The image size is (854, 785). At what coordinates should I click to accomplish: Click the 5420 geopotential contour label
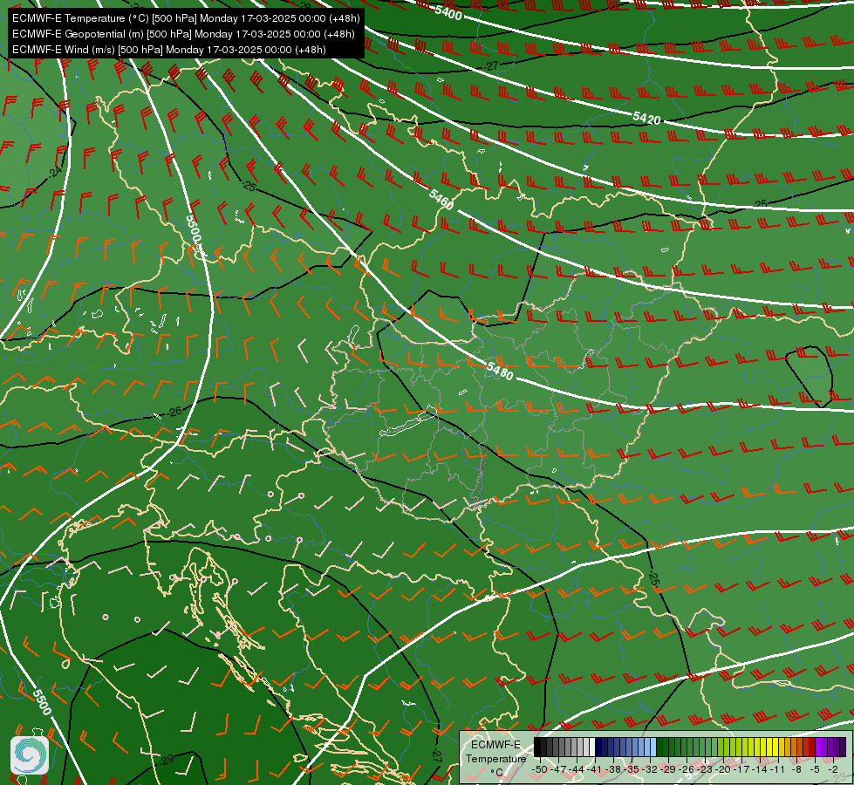coord(646,118)
